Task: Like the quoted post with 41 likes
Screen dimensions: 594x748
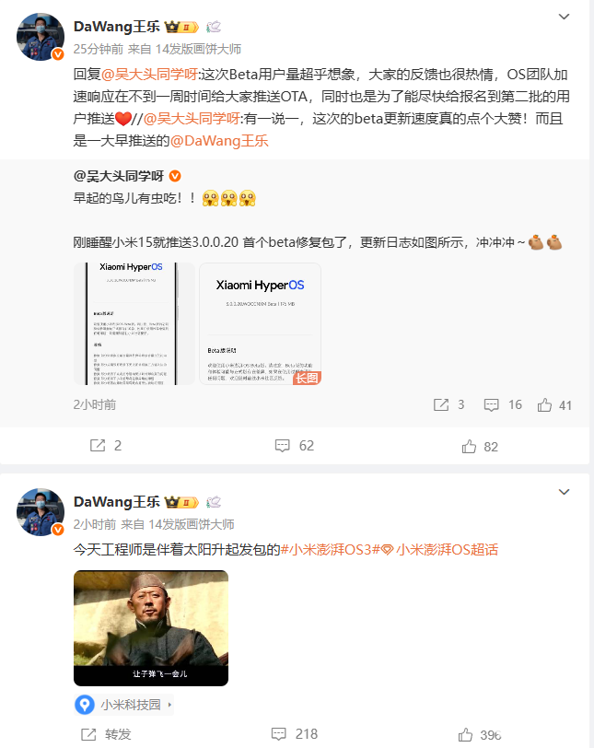Action: tap(544, 405)
